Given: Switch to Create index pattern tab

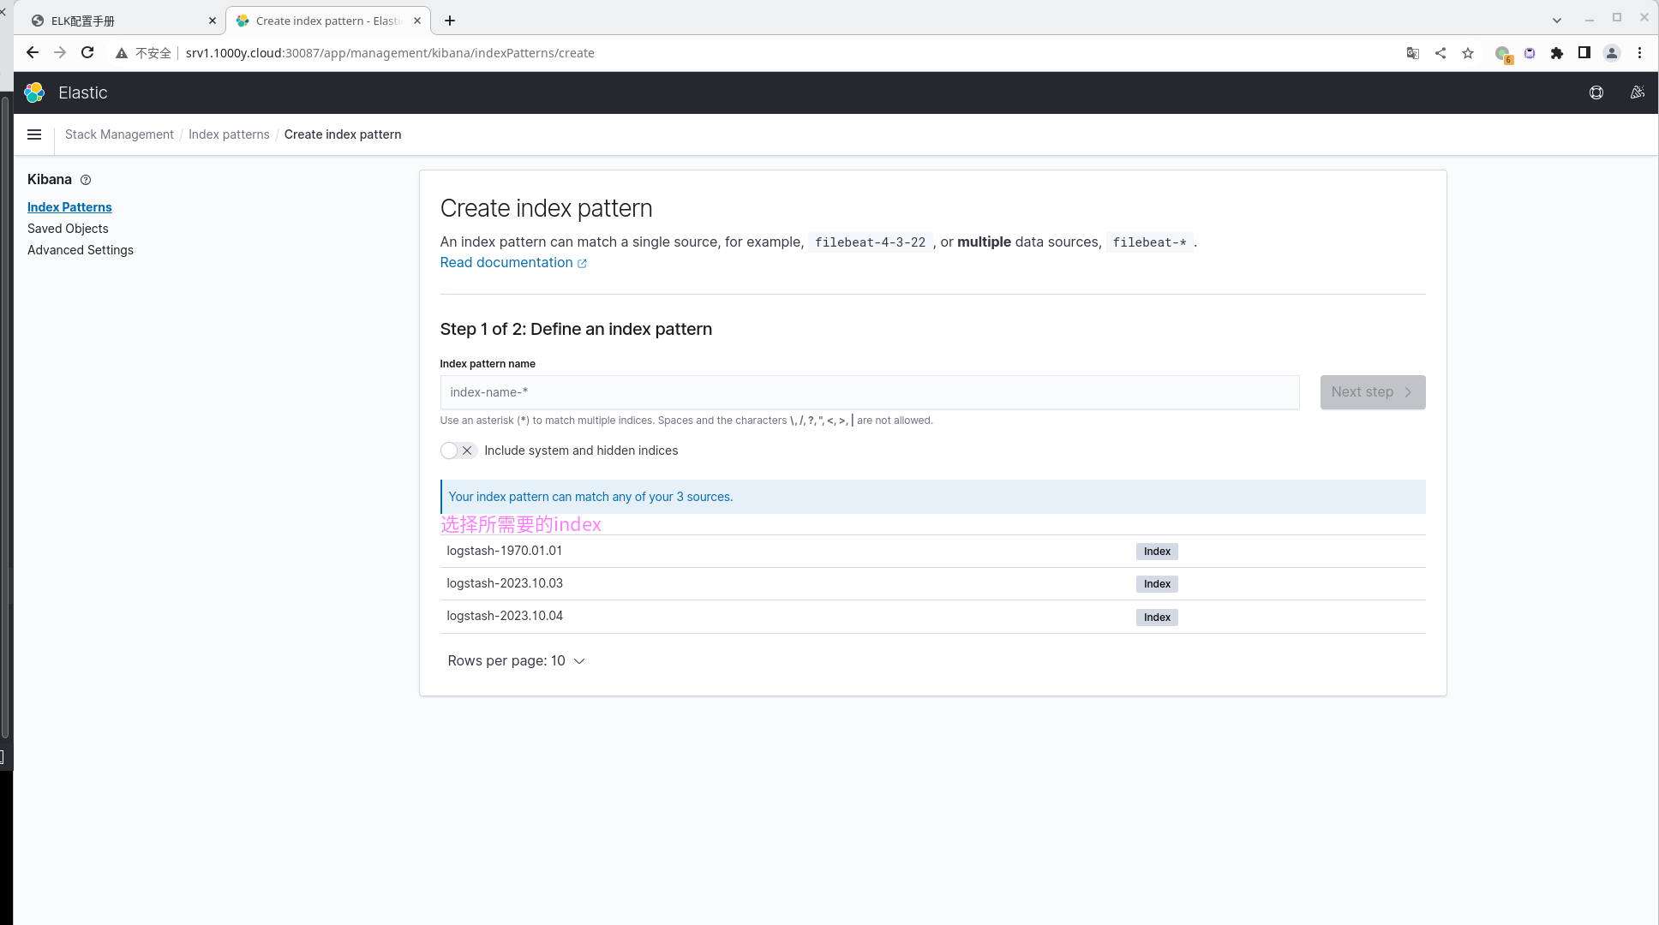Looking at the screenshot, I should pos(327,21).
